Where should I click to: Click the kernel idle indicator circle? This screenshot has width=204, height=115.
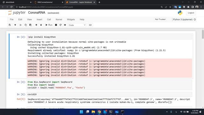click(195, 19)
